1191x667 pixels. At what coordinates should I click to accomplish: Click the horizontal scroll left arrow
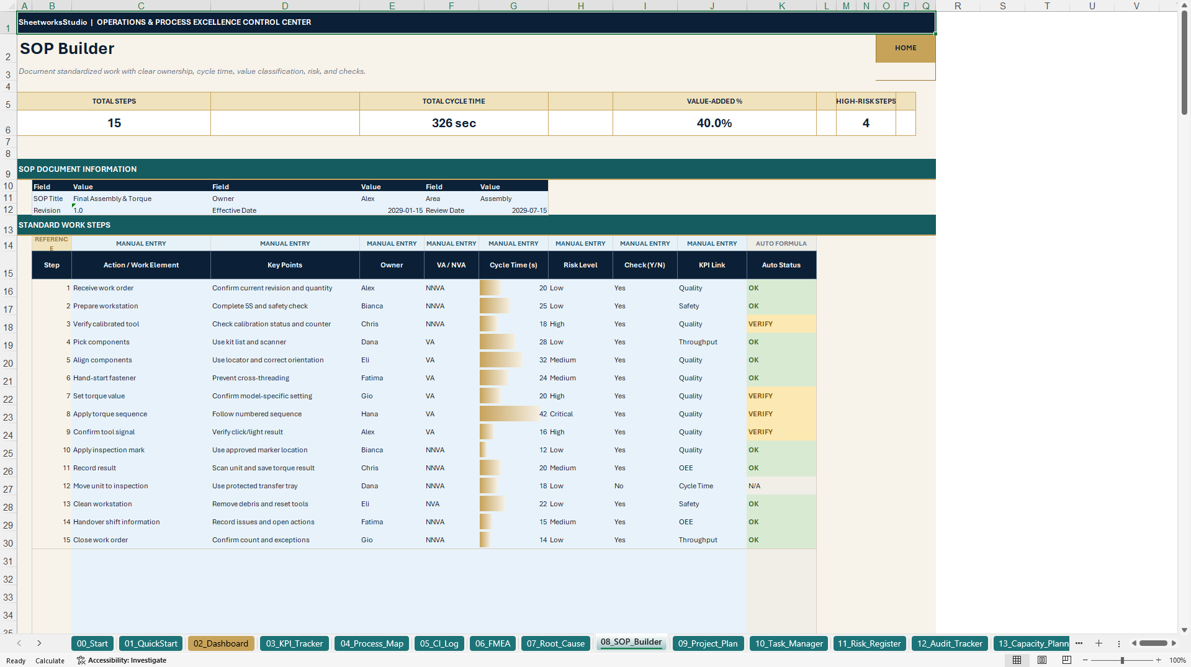point(1134,643)
